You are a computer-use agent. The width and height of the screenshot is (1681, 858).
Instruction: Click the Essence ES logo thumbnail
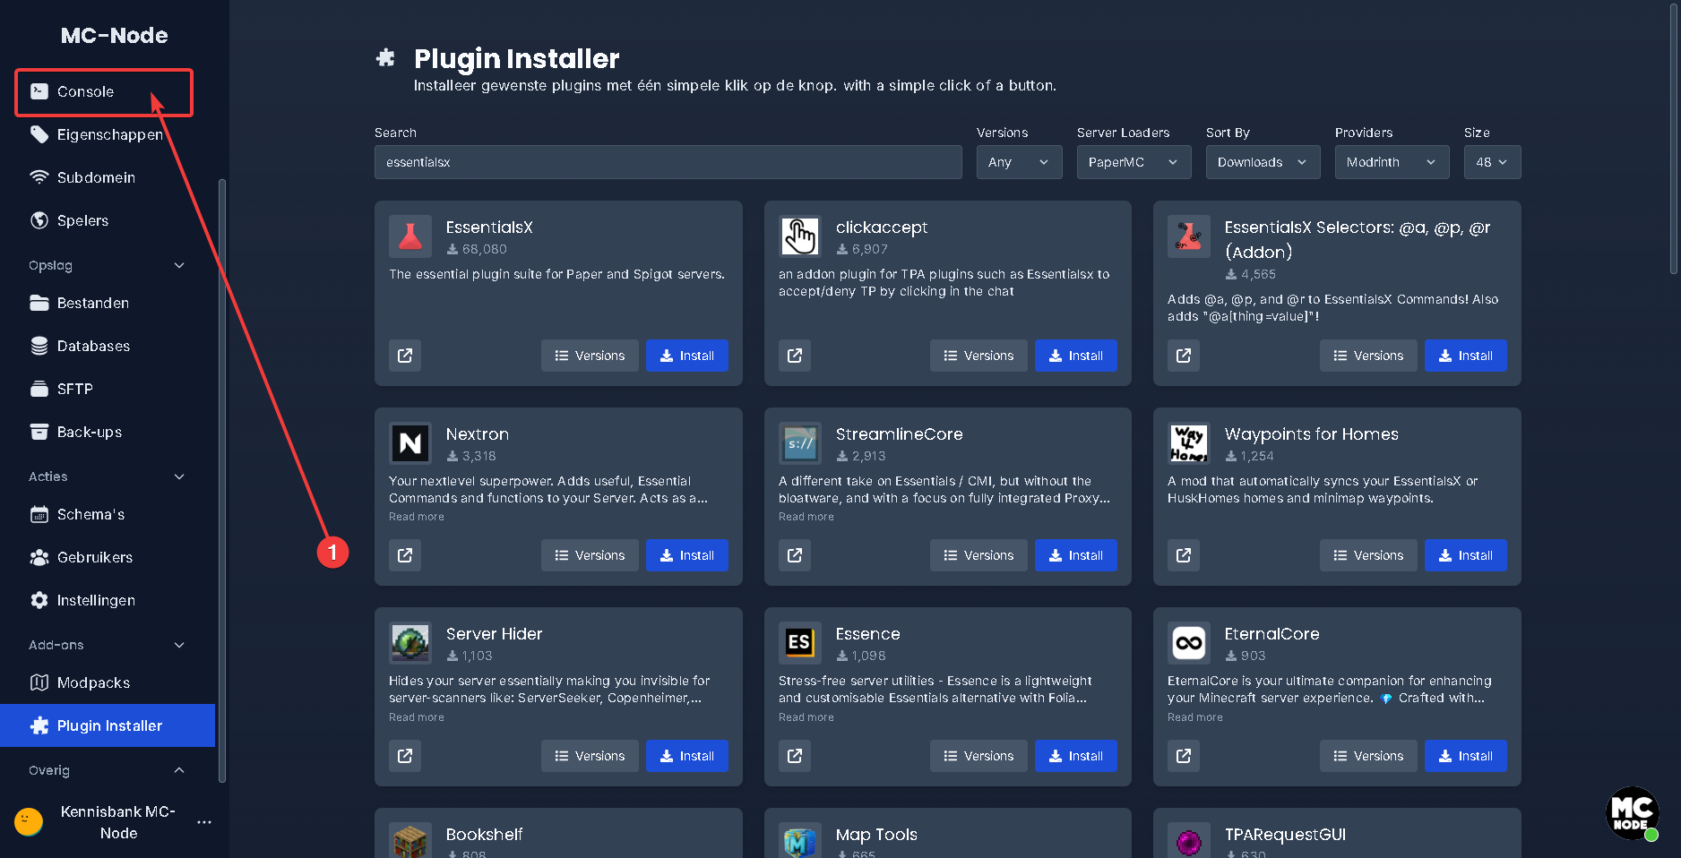click(800, 643)
